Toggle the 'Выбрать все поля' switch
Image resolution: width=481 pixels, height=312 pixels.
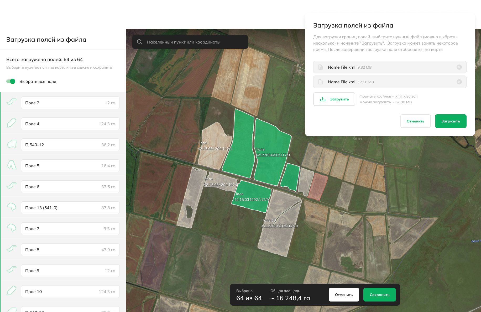tap(11, 81)
